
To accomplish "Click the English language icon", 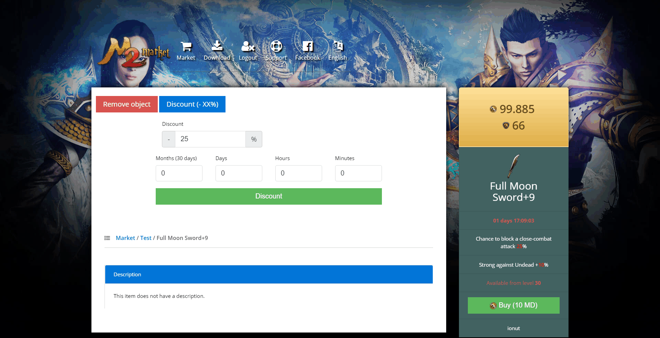I will 337,46.
